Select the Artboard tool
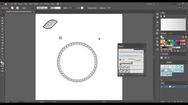The height and width of the screenshot is (105, 188). 2,54
